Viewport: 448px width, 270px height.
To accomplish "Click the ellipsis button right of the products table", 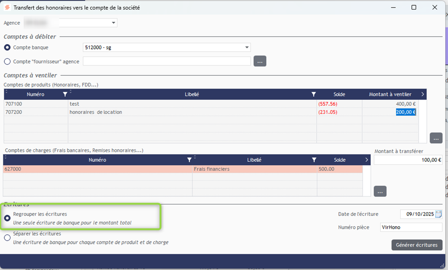I will pos(436,138).
